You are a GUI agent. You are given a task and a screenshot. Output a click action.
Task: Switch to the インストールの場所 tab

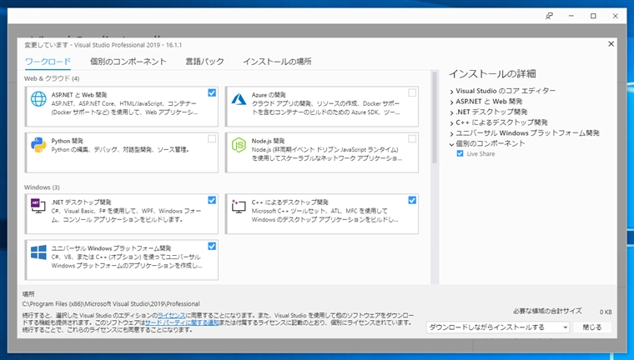[x=277, y=62]
